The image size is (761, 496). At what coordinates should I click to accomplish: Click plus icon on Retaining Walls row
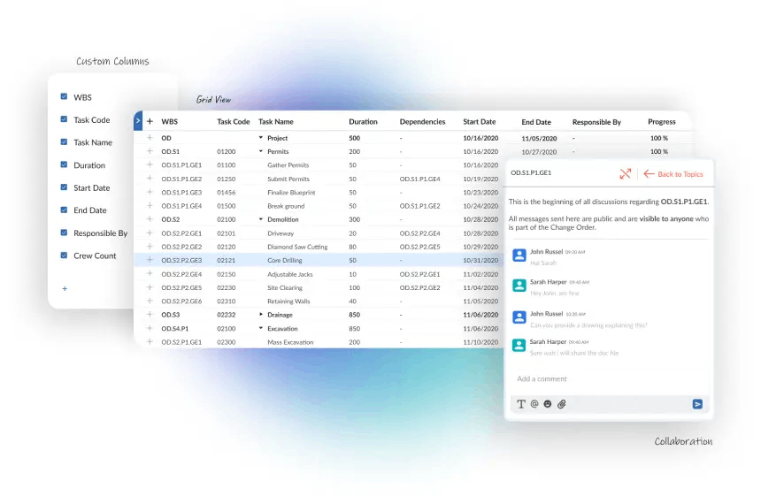tap(150, 301)
